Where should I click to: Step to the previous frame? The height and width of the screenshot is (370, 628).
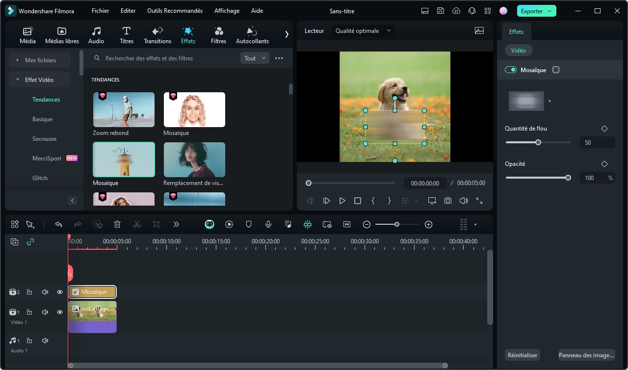point(310,201)
